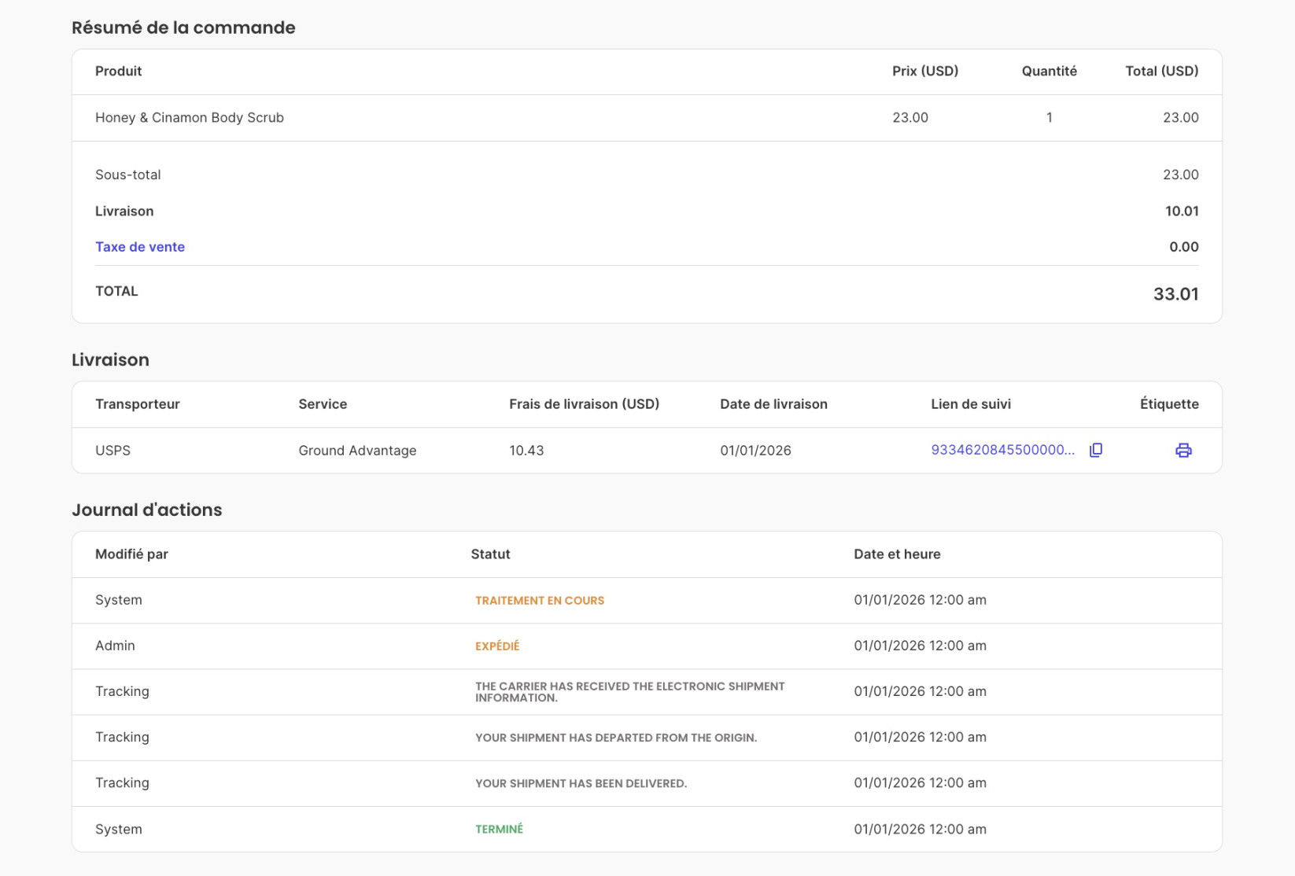This screenshot has width=1295, height=876.
Task: Print the shipping label icon
Action: pos(1183,450)
